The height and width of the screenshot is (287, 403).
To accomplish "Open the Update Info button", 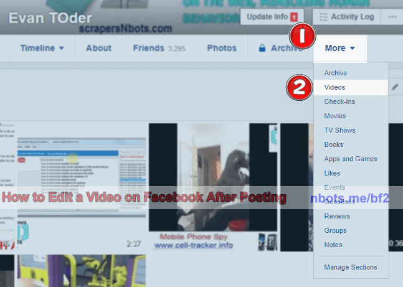I will [272, 17].
